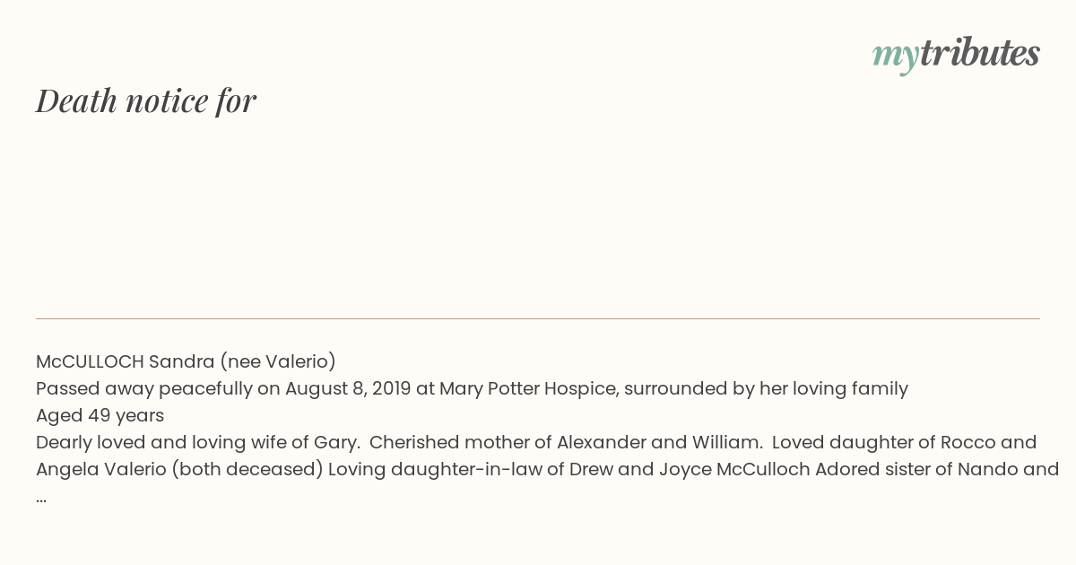Click the "Passed away peacefully" sentence start

point(146,389)
